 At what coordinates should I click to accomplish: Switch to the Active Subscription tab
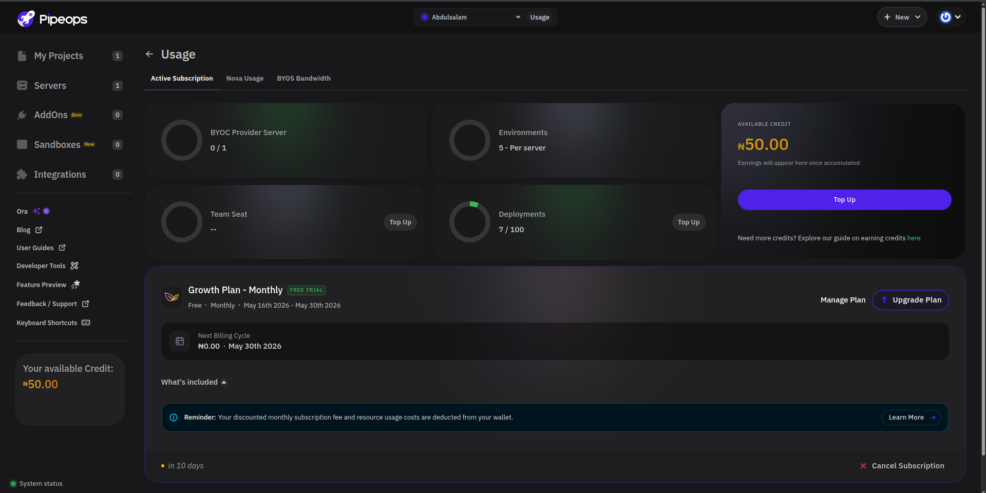tap(182, 79)
